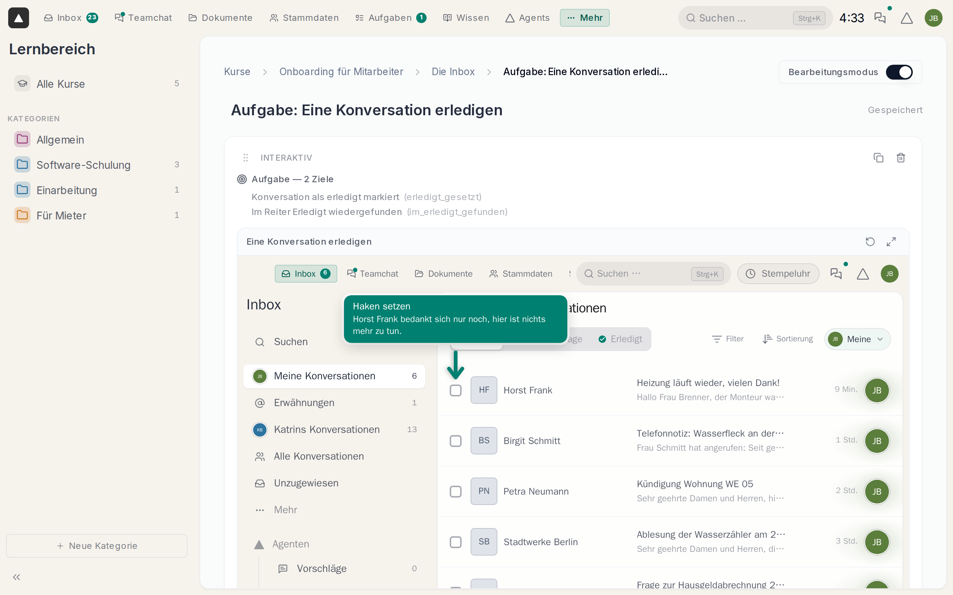Select the embedded Inbox tab
The height and width of the screenshot is (595, 953).
306,273
